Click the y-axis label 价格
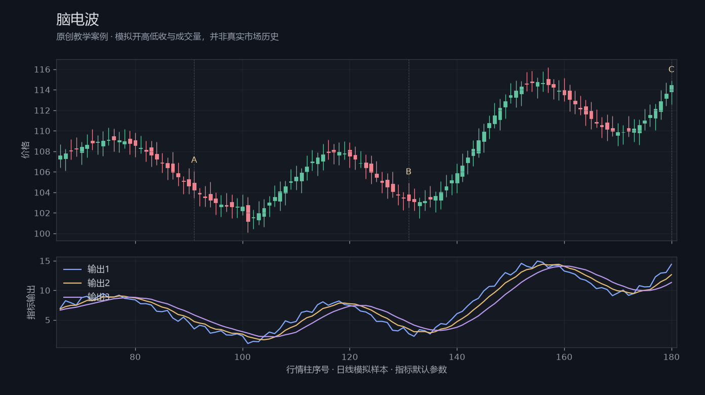The height and width of the screenshot is (395, 705). (x=26, y=150)
